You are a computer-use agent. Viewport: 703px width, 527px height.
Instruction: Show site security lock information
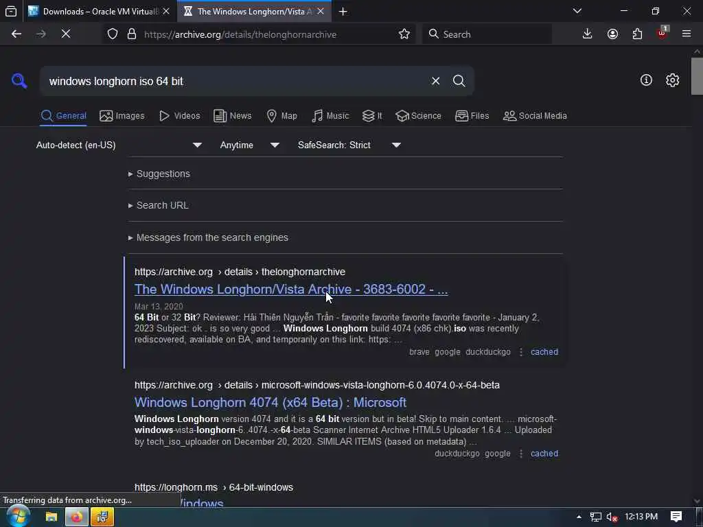click(132, 34)
